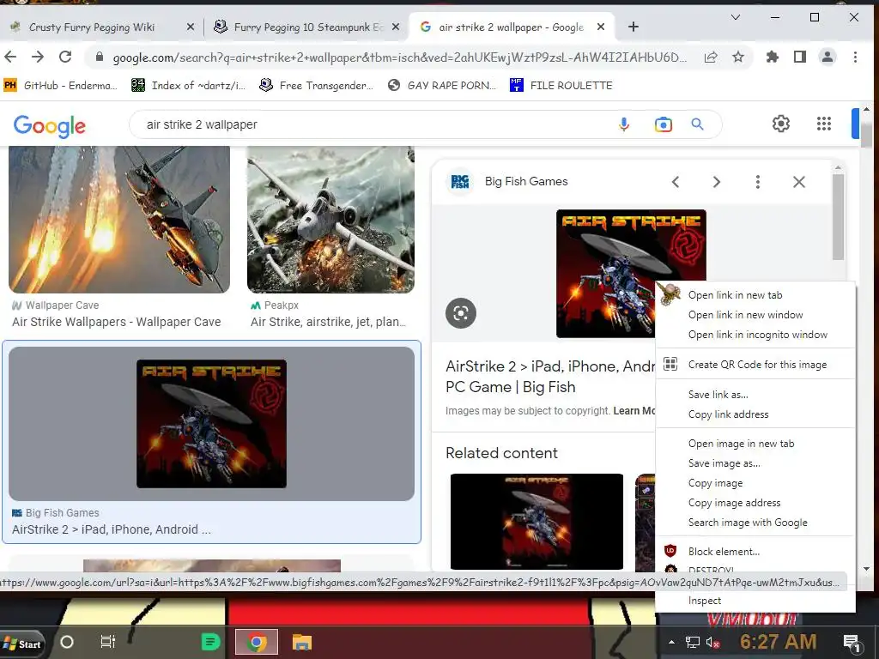Image resolution: width=879 pixels, height=659 pixels.
Task: Close the Big Fish Games preview panel
Action: (799, 182)
